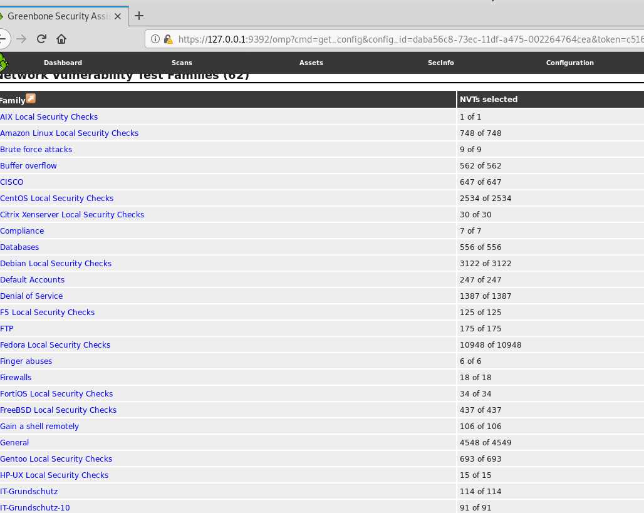The width and height of the screenshot is (644, 513).
Task: Select the '114 of 114' IT-Grundschutz count
Action: pyautogui.click(x=480, y=492)
